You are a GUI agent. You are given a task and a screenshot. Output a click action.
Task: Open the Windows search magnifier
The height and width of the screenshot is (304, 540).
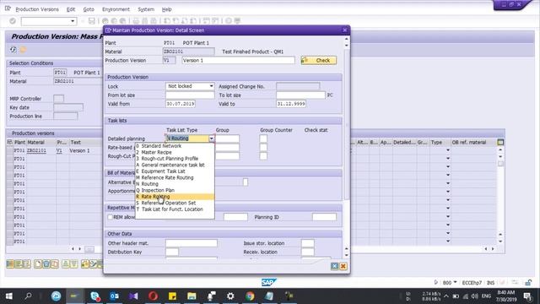28,296
